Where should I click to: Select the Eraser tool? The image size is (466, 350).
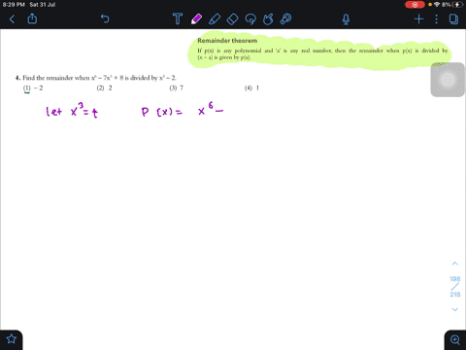[232, 19]
